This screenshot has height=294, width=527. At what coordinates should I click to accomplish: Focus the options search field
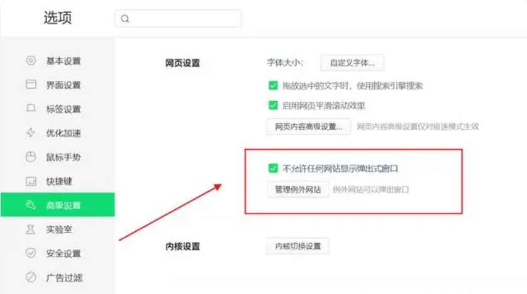click(178, 19)
